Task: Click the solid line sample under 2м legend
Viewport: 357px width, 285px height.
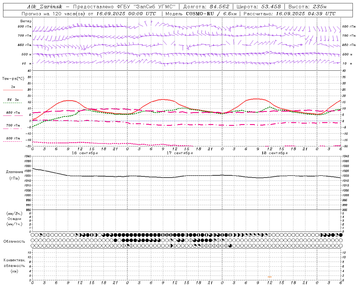Action: [x=13, y=90]
